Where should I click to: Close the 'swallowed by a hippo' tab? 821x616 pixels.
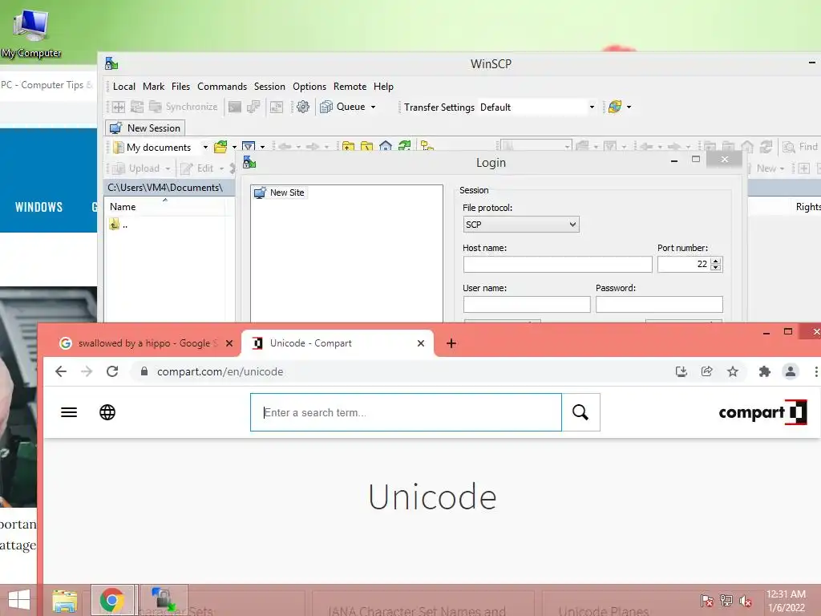click(229, 343)
